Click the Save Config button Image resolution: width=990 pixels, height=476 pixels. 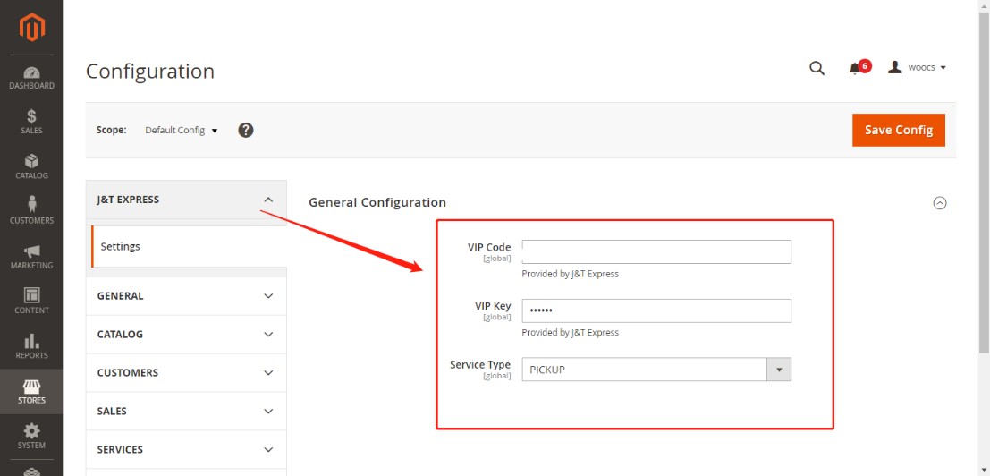click(899, 130)
